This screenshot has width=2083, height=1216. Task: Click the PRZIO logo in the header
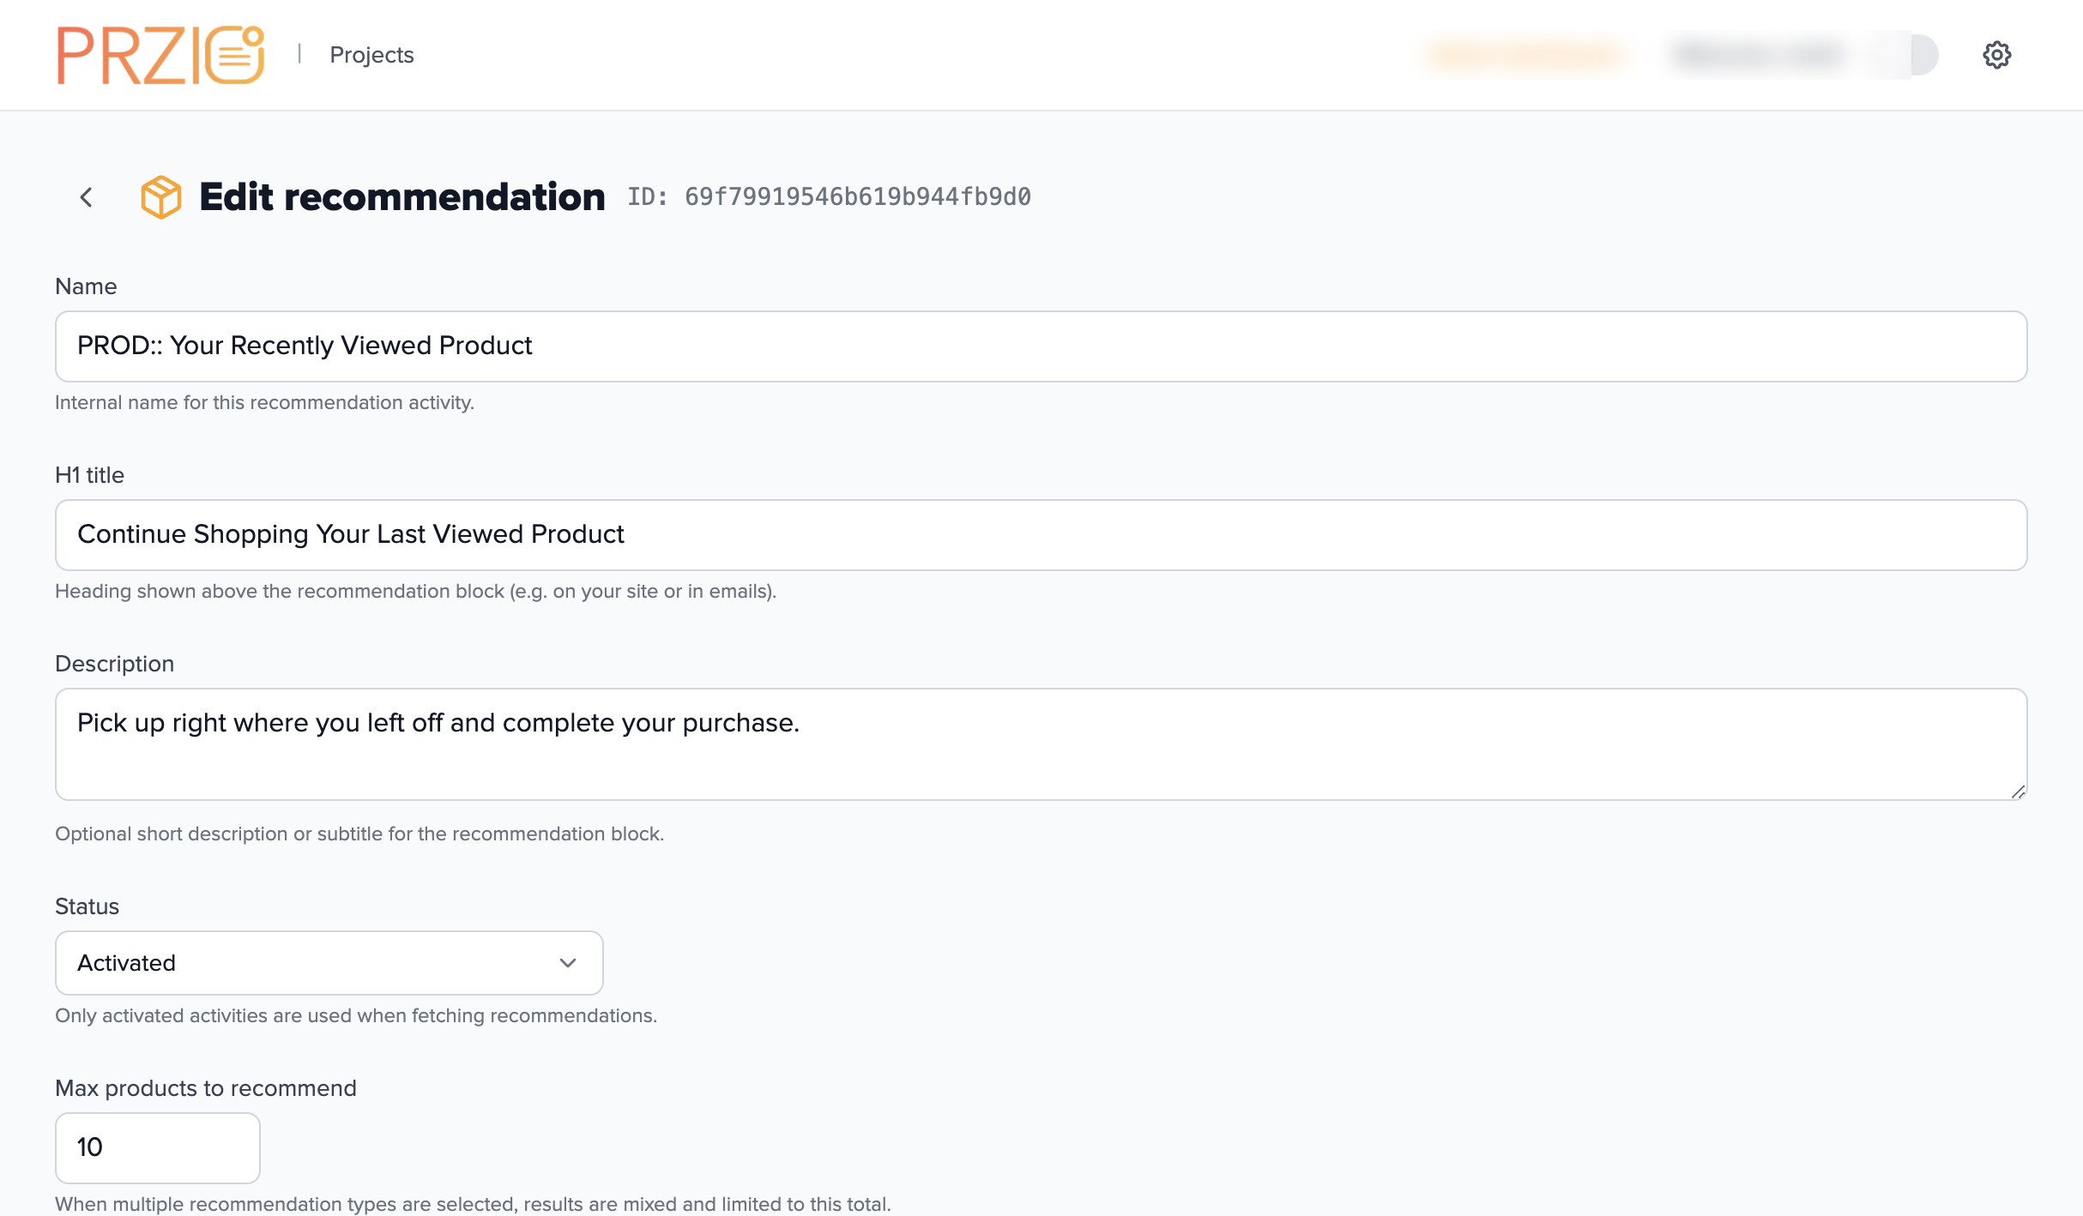pos(160,55)
